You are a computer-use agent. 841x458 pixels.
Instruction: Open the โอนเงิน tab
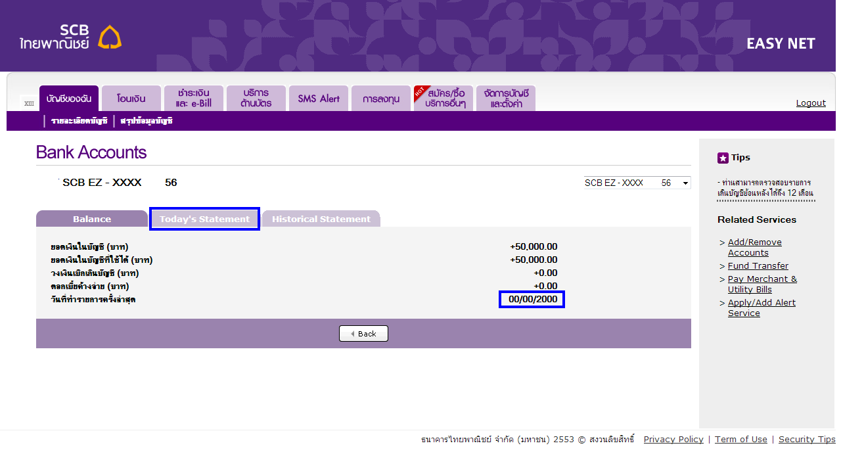tap(131, 99)
